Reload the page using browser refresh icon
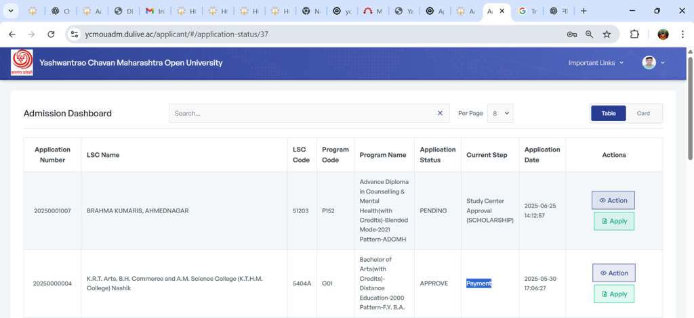This screenshot has width=694, height=318. coord(51,34)
